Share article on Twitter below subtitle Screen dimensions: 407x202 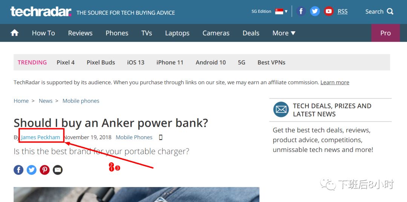click(31, 170)
